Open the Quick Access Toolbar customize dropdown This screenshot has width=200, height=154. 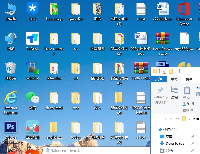click(176, 72)
